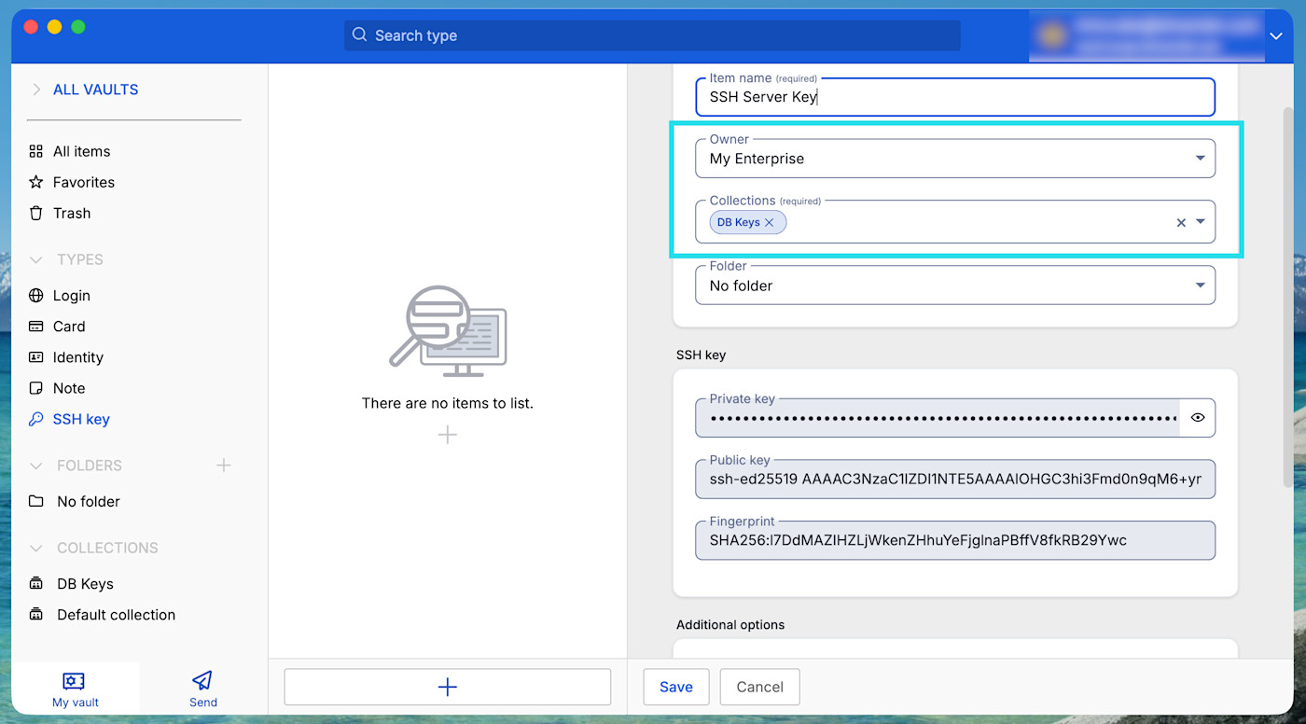Collapse the TYPES section
The width and height of the screenshot is (1306, 724).
35,259
